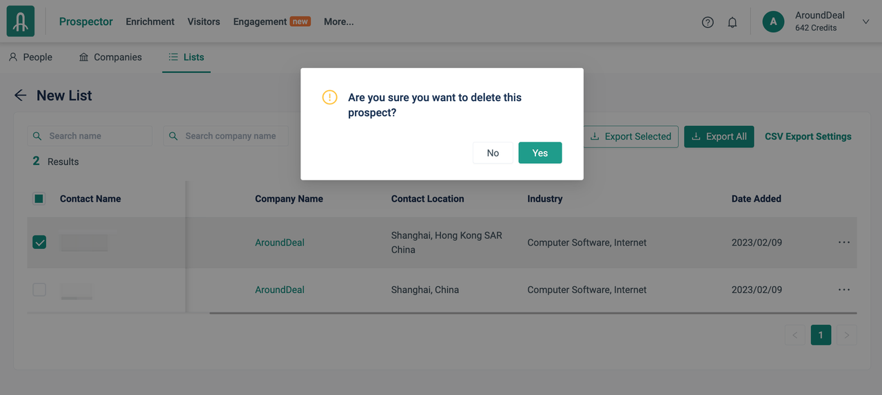Open the help question mark icon
This screenshot has height=395, width=882.
(x=708, y=22)
